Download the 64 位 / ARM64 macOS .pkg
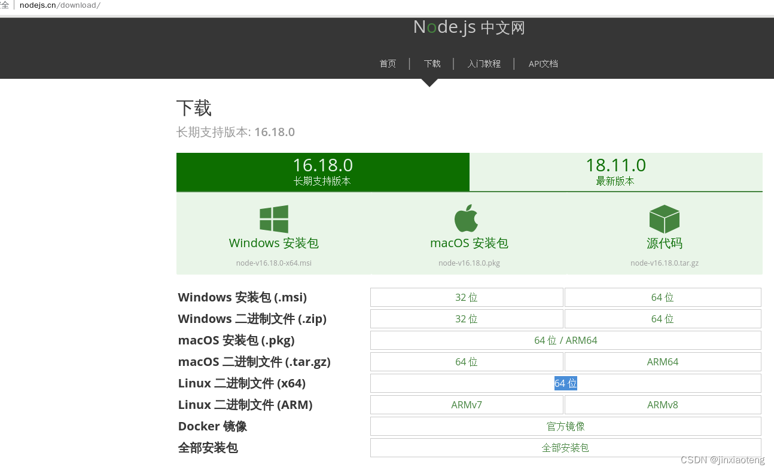This screenshot has width=774, height=471. tap(566, 340)
